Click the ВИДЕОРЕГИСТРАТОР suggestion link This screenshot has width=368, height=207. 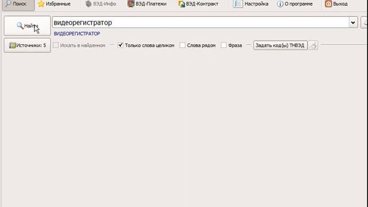(77, 34)
